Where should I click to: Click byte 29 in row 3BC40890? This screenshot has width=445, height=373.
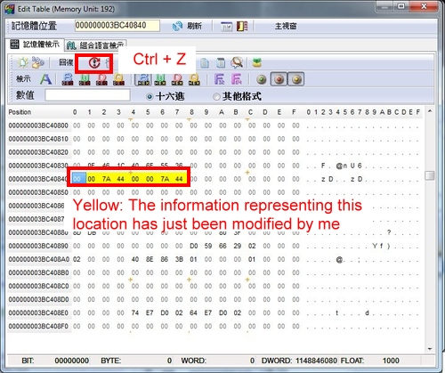237,246
